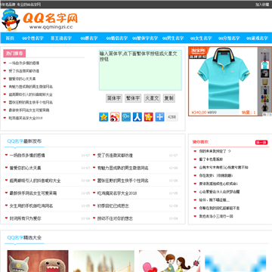Share to Sina Weibo icon
The width and height of the screenshot is (272, 272).
(x=115, y=117)
